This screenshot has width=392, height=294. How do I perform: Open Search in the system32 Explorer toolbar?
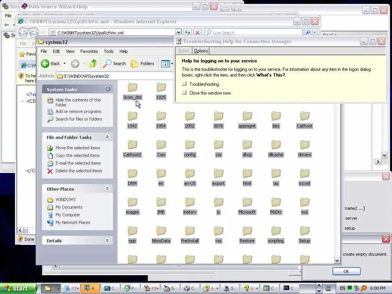coord(114,64)
